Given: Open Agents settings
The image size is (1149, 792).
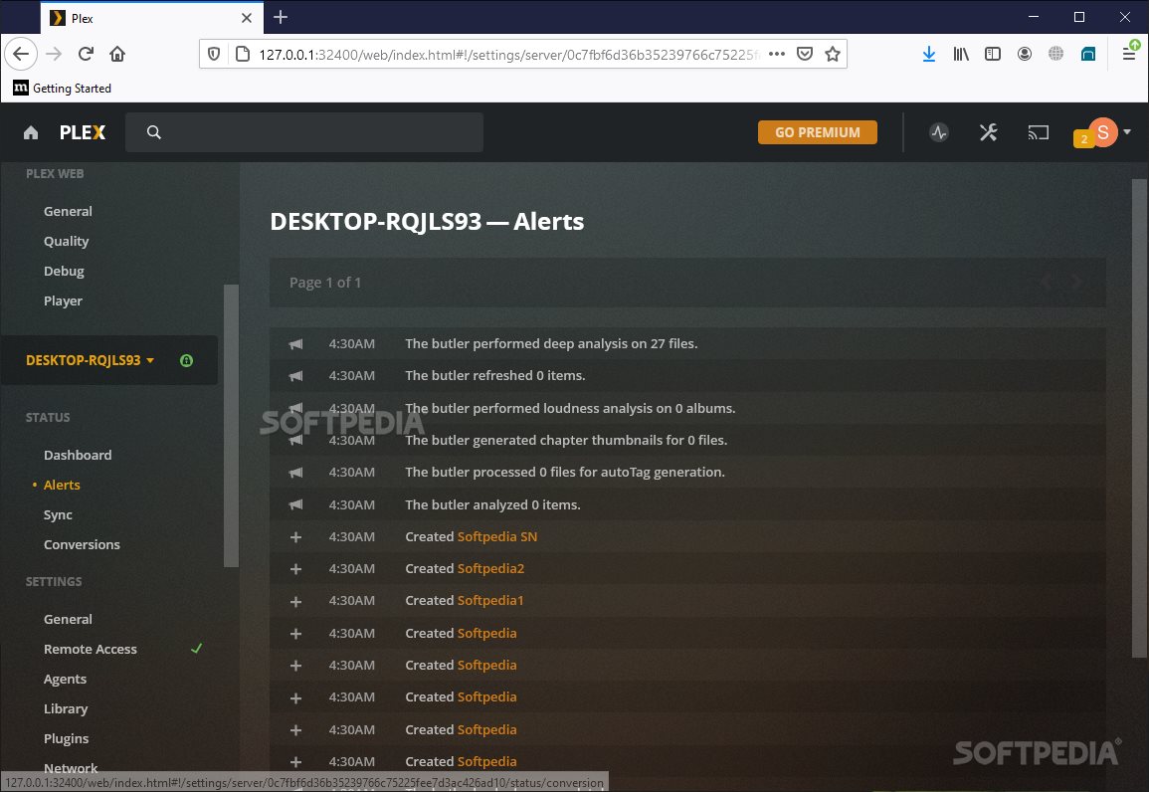Looking at the screenshot, I should point(66,680).
